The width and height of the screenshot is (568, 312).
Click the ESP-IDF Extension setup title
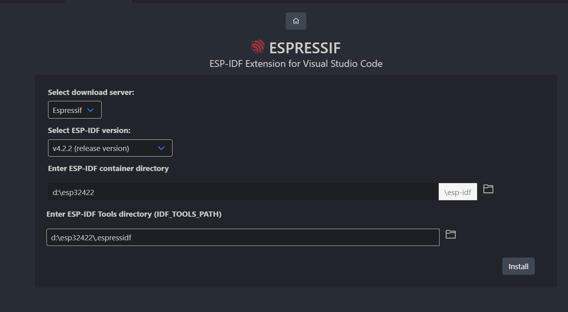[296, 63]
